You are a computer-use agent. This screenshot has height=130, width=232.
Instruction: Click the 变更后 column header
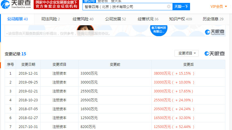tap(188, 64)
